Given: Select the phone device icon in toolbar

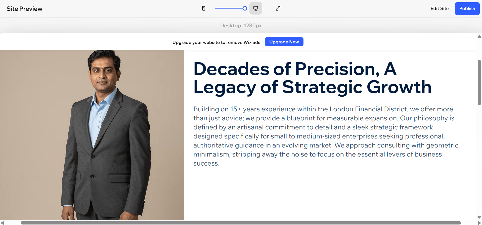Looking at the screenshot, I should click(204, 8).
